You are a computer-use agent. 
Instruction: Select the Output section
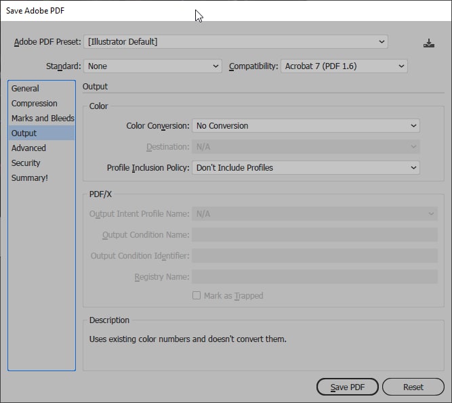[x=41, y=133]
